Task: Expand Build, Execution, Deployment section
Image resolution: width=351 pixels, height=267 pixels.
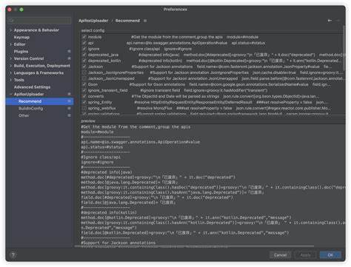Action: tap(10, 66)
